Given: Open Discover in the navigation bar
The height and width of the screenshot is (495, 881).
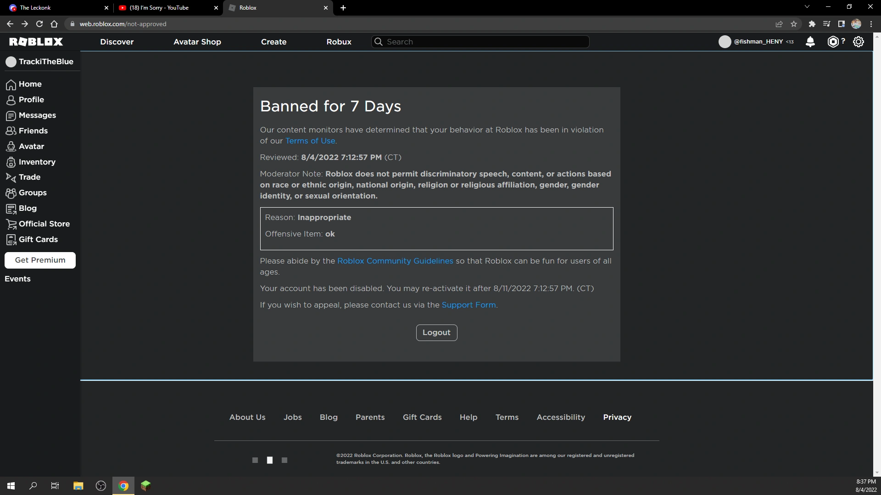Looking at the screenshot, I should point(117,42).
